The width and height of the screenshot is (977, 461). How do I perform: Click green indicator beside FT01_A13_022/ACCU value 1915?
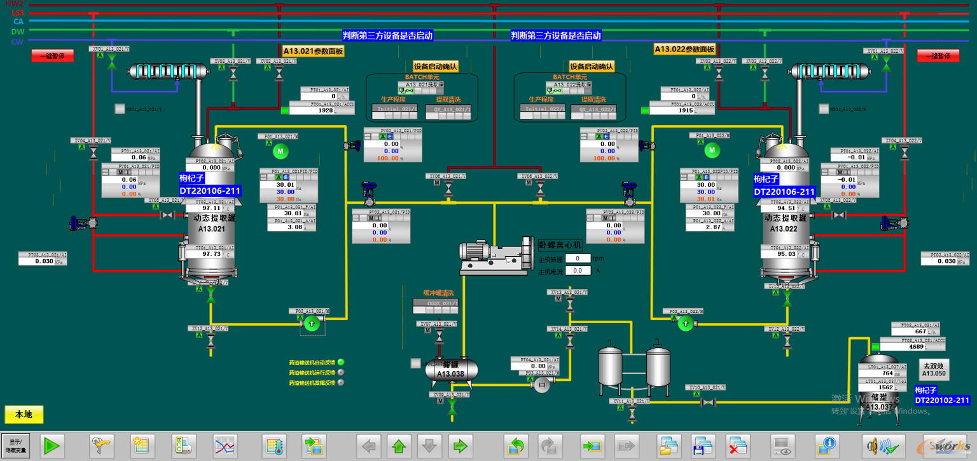click(646, 110)
